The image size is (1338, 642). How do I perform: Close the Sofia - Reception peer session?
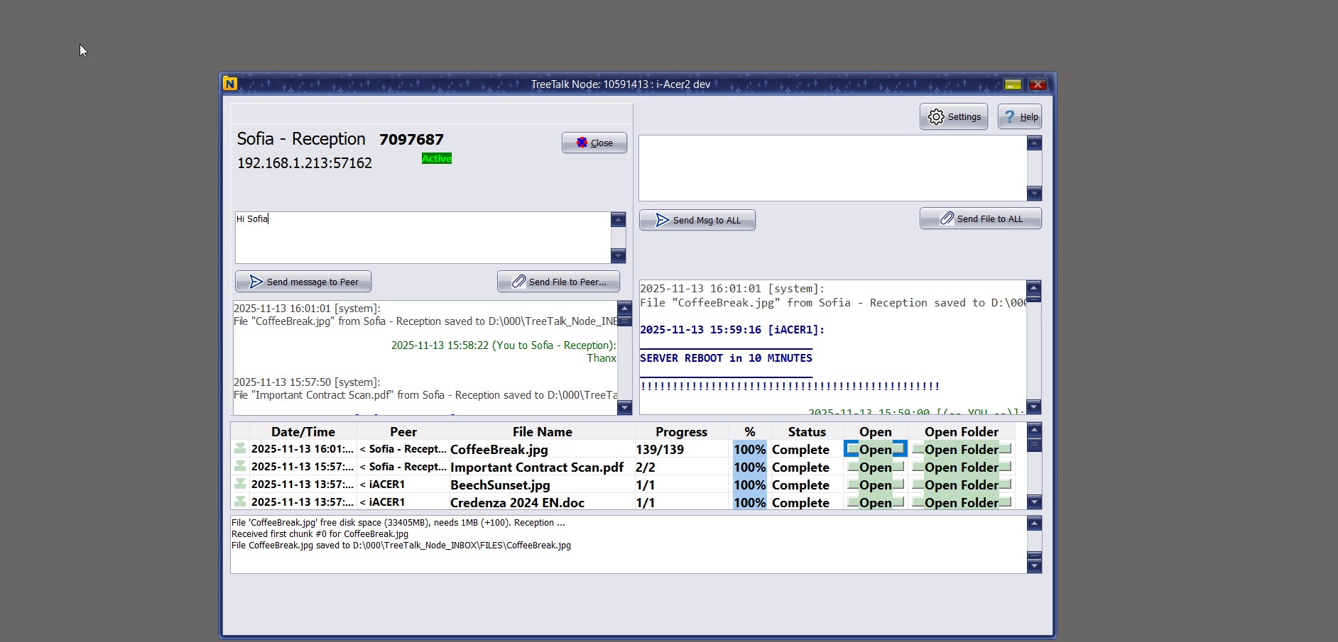point(594,143)
